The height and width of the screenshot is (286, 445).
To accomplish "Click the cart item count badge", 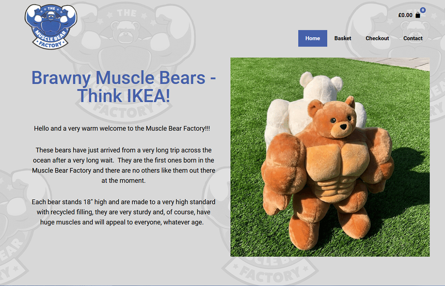I will click(x=423, y=10).
